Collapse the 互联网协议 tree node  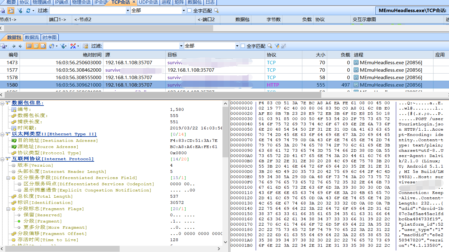[2, 159]
